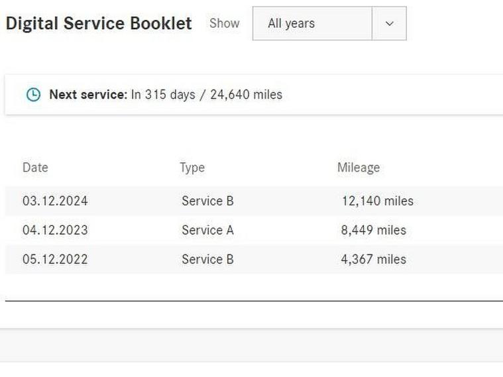Expand the year filter chevron arrow
This screenshot has height=377, width=503.
point(389,23)
